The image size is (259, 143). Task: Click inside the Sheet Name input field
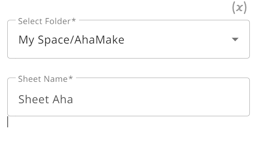click(x=129, y=97)
